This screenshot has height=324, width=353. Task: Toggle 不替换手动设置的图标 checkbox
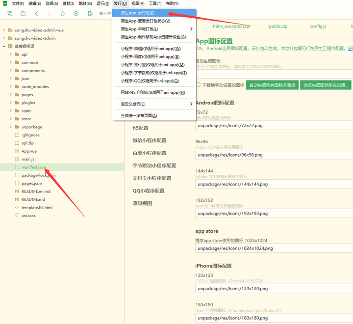198,85
